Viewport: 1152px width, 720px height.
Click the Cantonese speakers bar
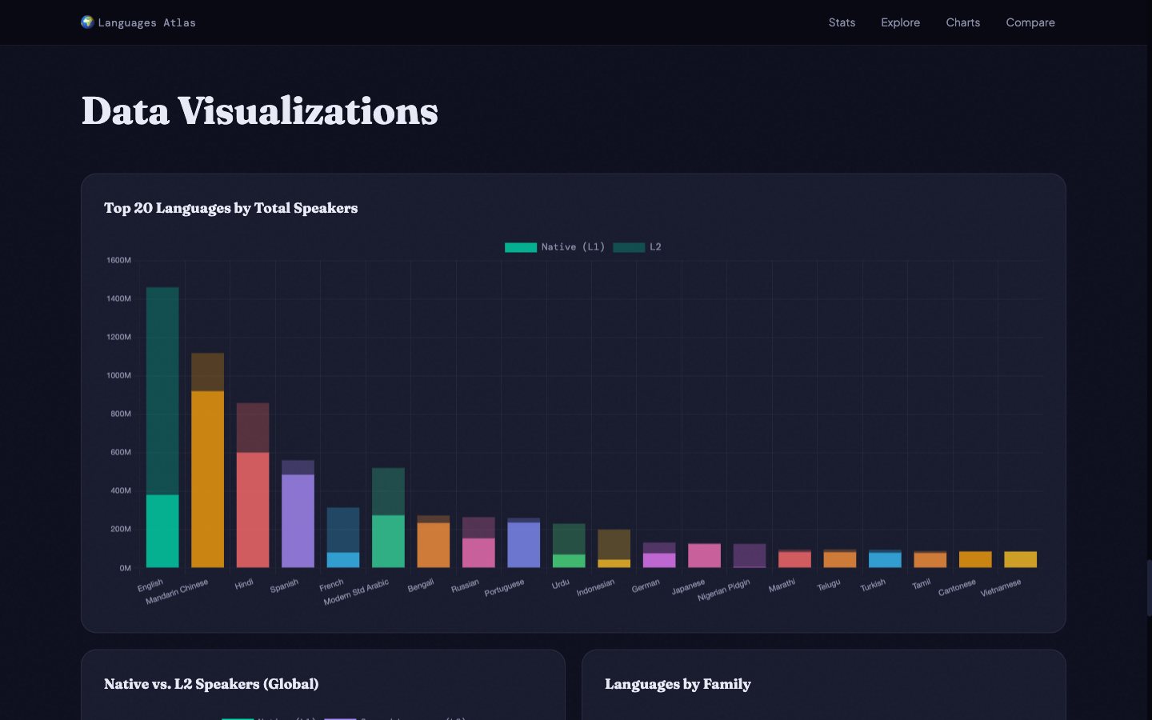pos(975,560)
